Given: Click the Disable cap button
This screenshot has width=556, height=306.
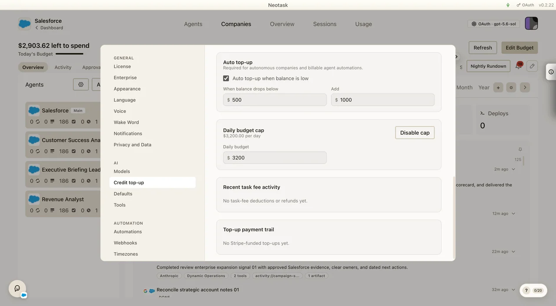Looking at the screenshot, I should (x=415, y=133).
